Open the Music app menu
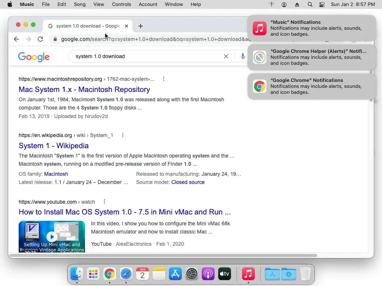 click(27, 4)
